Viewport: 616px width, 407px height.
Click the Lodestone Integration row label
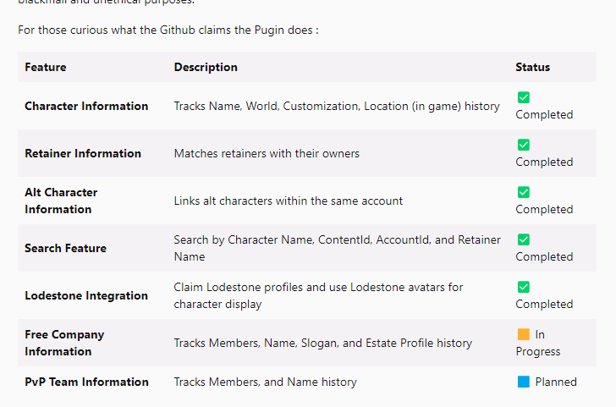coord(86,295)
